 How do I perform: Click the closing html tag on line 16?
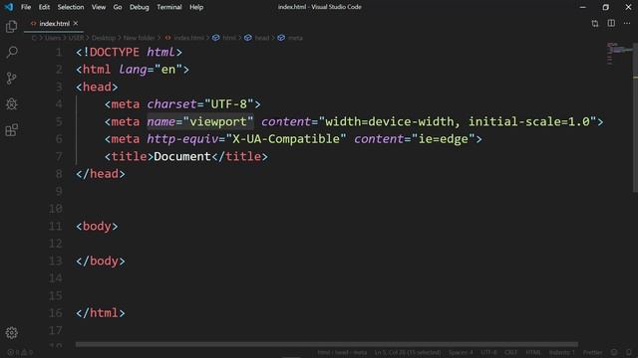click(x=101, y=312)
